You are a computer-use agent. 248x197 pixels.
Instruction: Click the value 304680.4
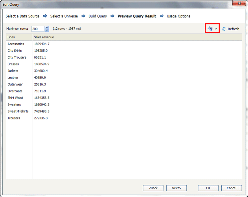click(41, 71)
